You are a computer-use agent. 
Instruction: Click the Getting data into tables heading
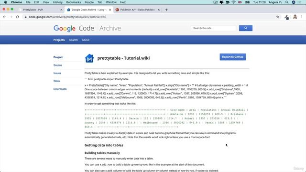click(x=104, y=145)
